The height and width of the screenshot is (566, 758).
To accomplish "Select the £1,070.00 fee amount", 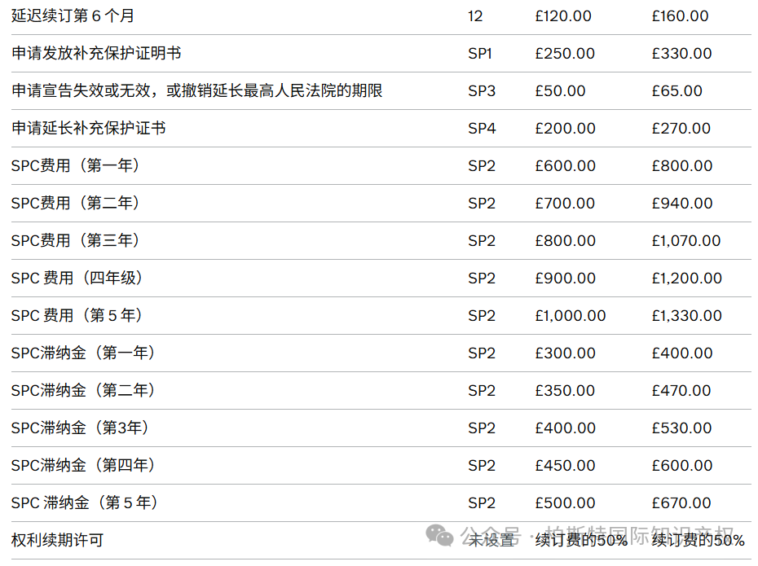I will pos(686,241).
